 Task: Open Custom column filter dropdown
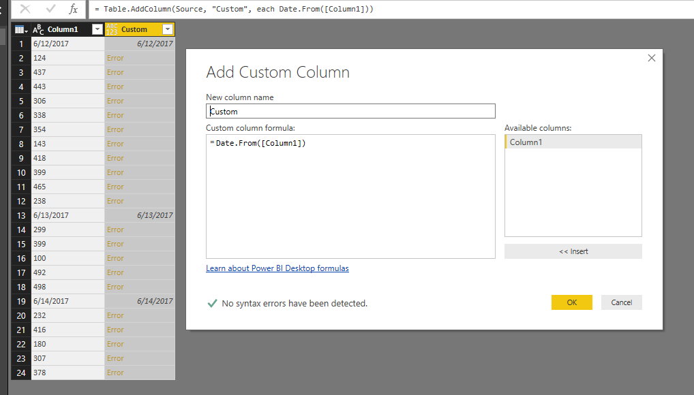(168, 29)
